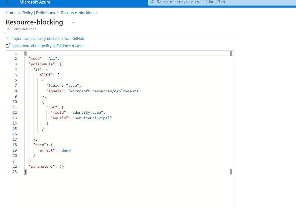Screen dimensions: 296x208
Task: Click the "policyRule" key on line 3
Action: click(x=42, y=64)
